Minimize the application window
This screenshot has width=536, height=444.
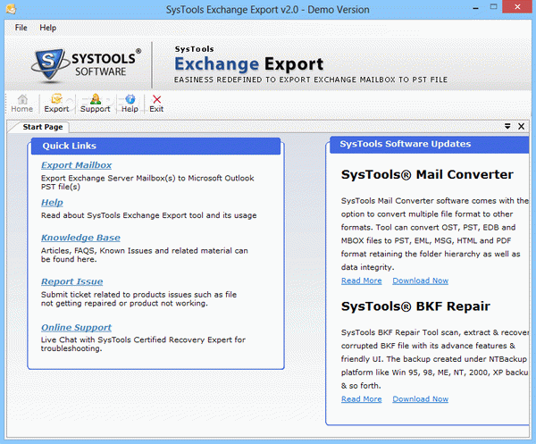click(476, 7)
